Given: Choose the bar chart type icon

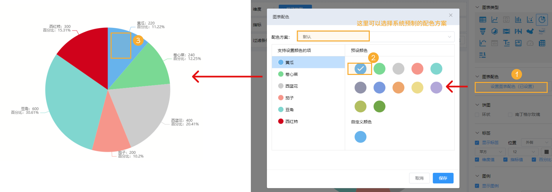Looking at the screenshot, I should pyautogui.click(x=518, y=20).
